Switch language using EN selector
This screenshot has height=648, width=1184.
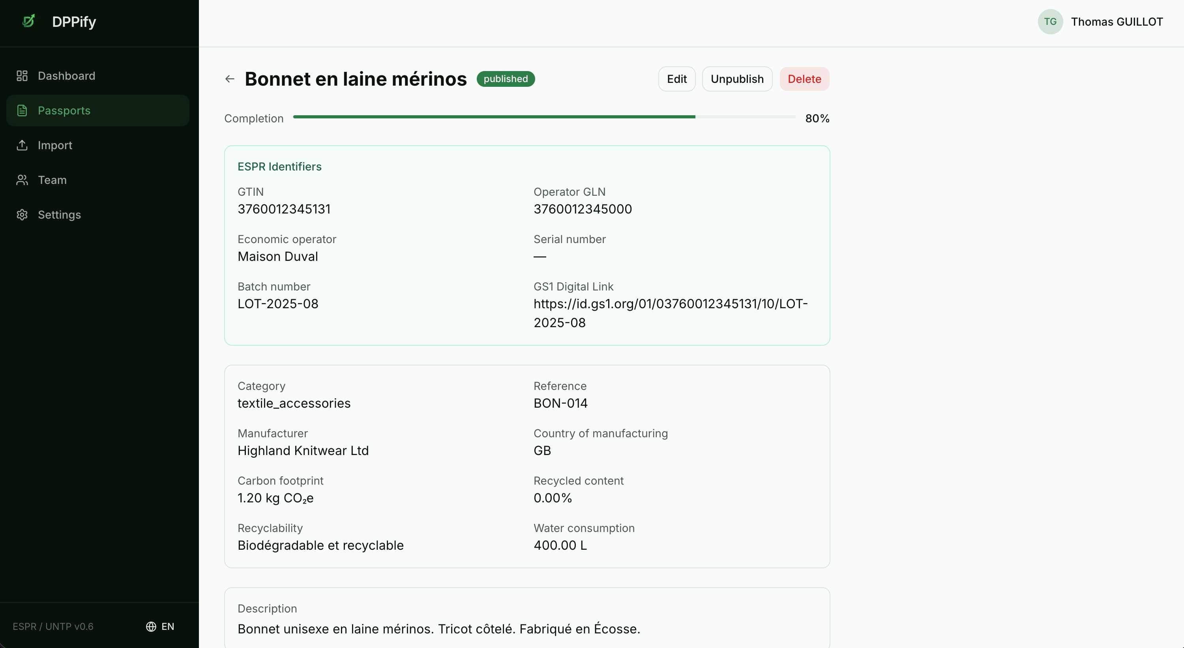tap(167, 626)
